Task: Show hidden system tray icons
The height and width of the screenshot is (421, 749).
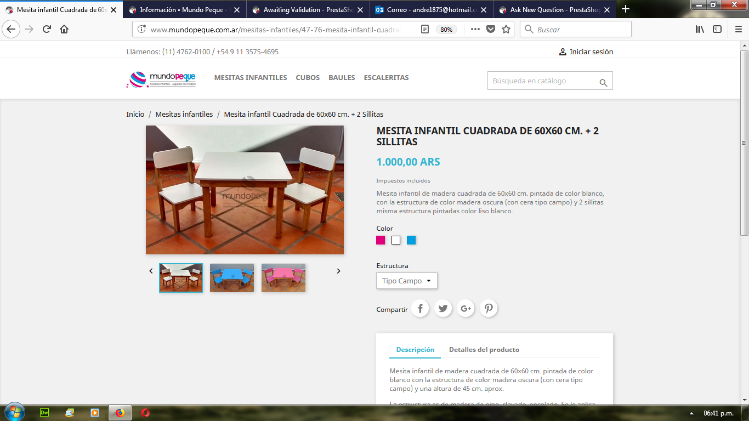Action: point(691,413)
